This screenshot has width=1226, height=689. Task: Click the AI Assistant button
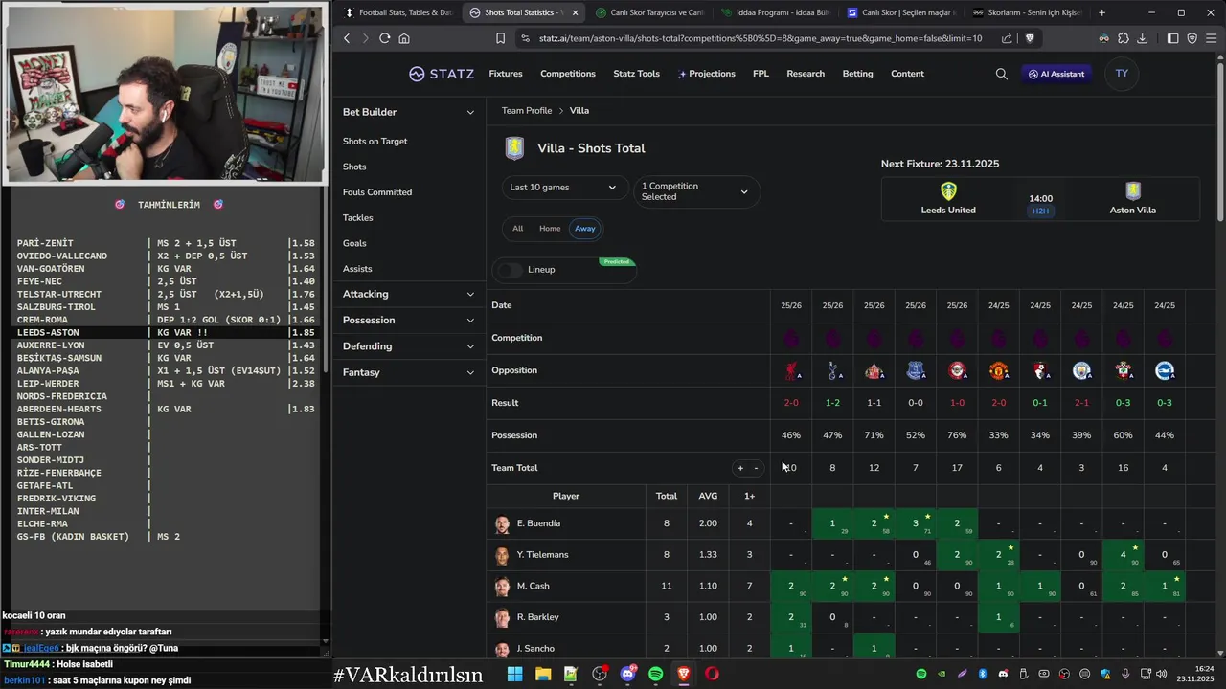(x=1056, y=74)
